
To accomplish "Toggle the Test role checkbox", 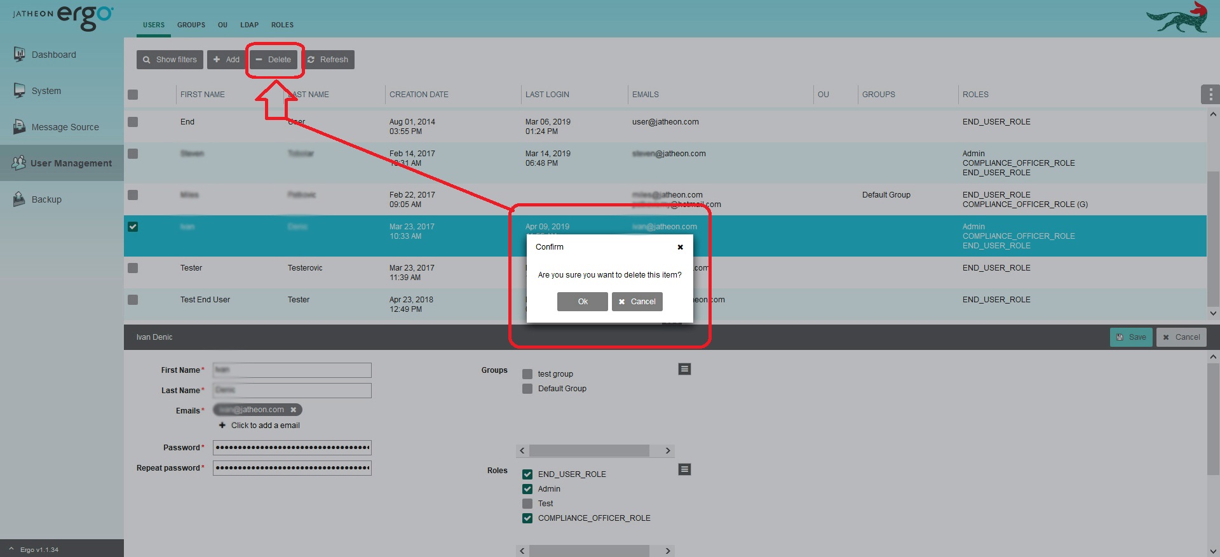I will (x=527, y=504).
